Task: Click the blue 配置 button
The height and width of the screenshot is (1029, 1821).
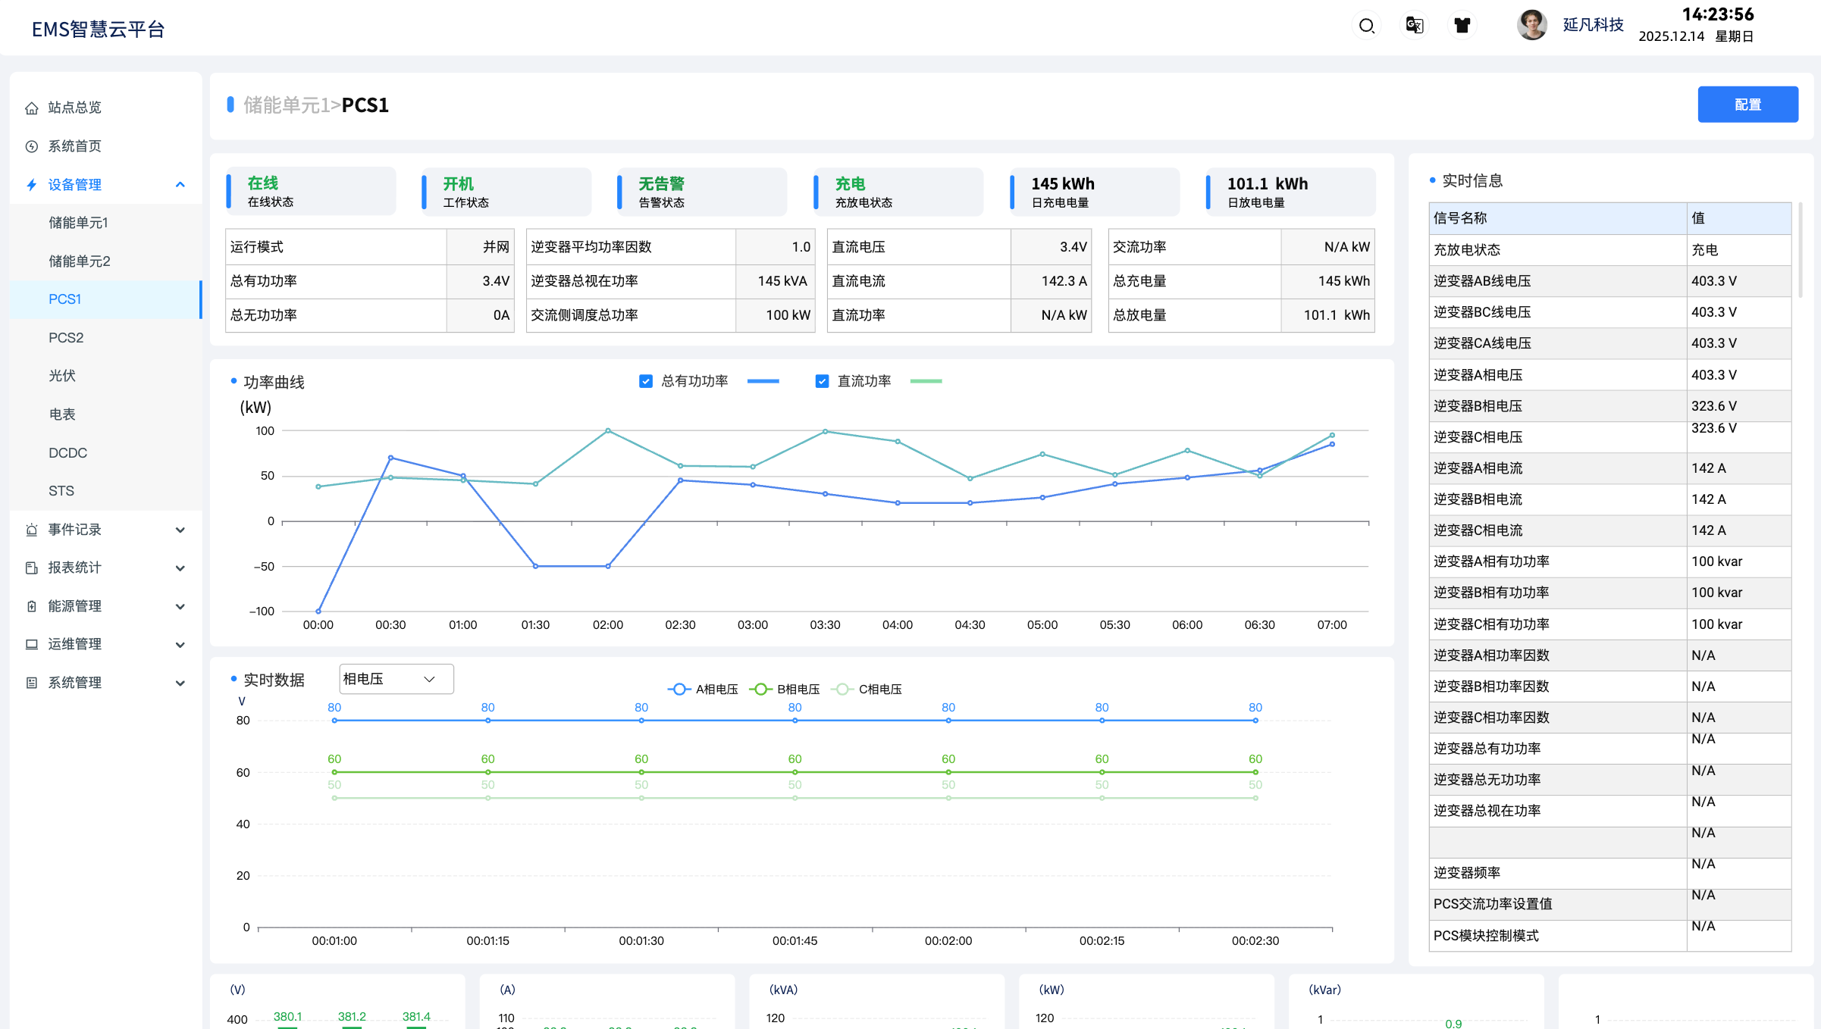Action: click(x=1747, y=105)
